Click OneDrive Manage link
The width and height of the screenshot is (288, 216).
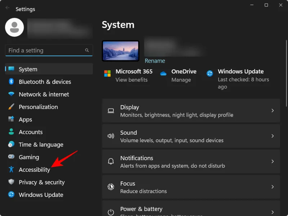[x=181, y=80]
